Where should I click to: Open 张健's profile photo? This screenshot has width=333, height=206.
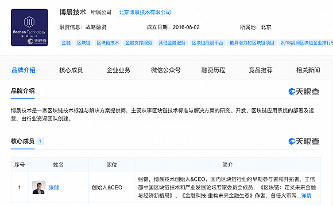tap(38, 187)
